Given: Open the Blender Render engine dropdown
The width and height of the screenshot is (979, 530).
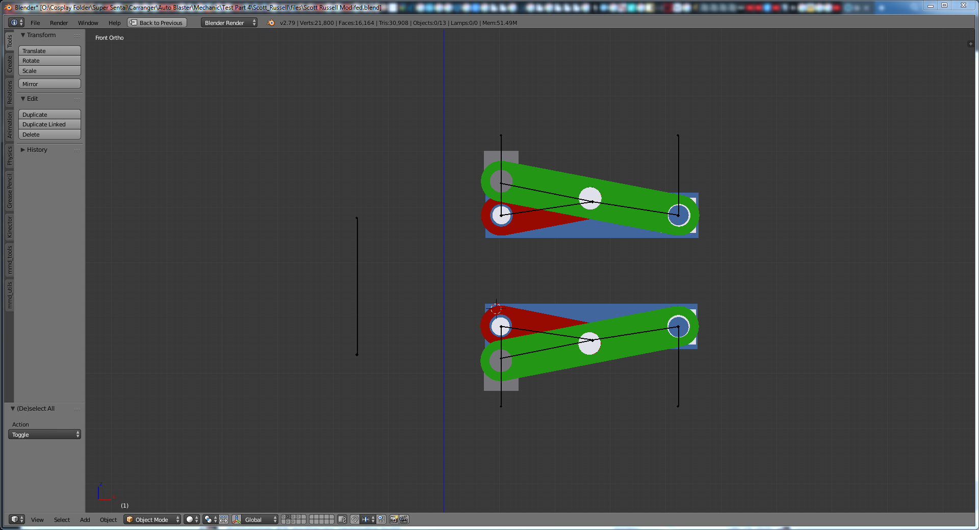Looking at the screenshot, I should [229, 22].
